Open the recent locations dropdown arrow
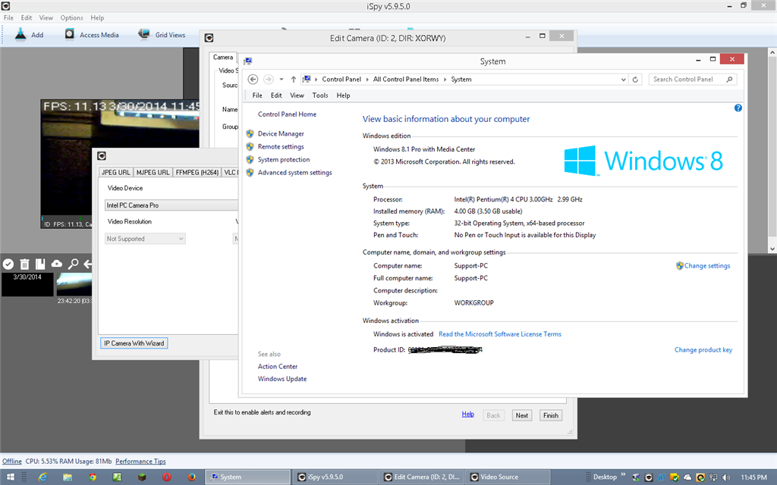The width and height of the screenshot is (777, 485). point(282,79)
